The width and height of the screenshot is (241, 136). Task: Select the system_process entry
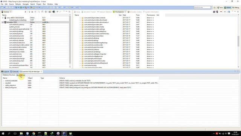(x=14, y=27)
